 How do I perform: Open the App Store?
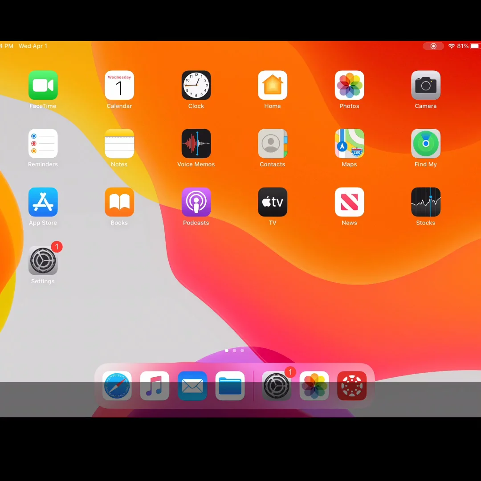[43, 202]
